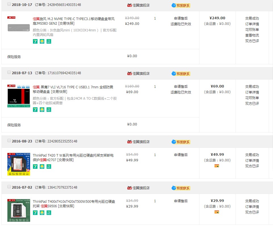The height and width of the screenshot is (226, 273).
Task: Click 申请售后 for the ¥49.99 item
Action: 181,155
